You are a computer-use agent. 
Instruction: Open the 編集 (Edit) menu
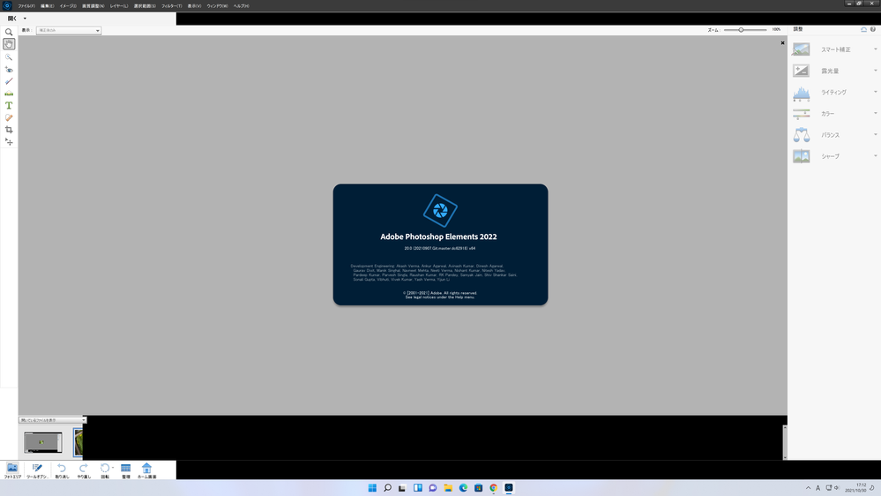[48, 5]
